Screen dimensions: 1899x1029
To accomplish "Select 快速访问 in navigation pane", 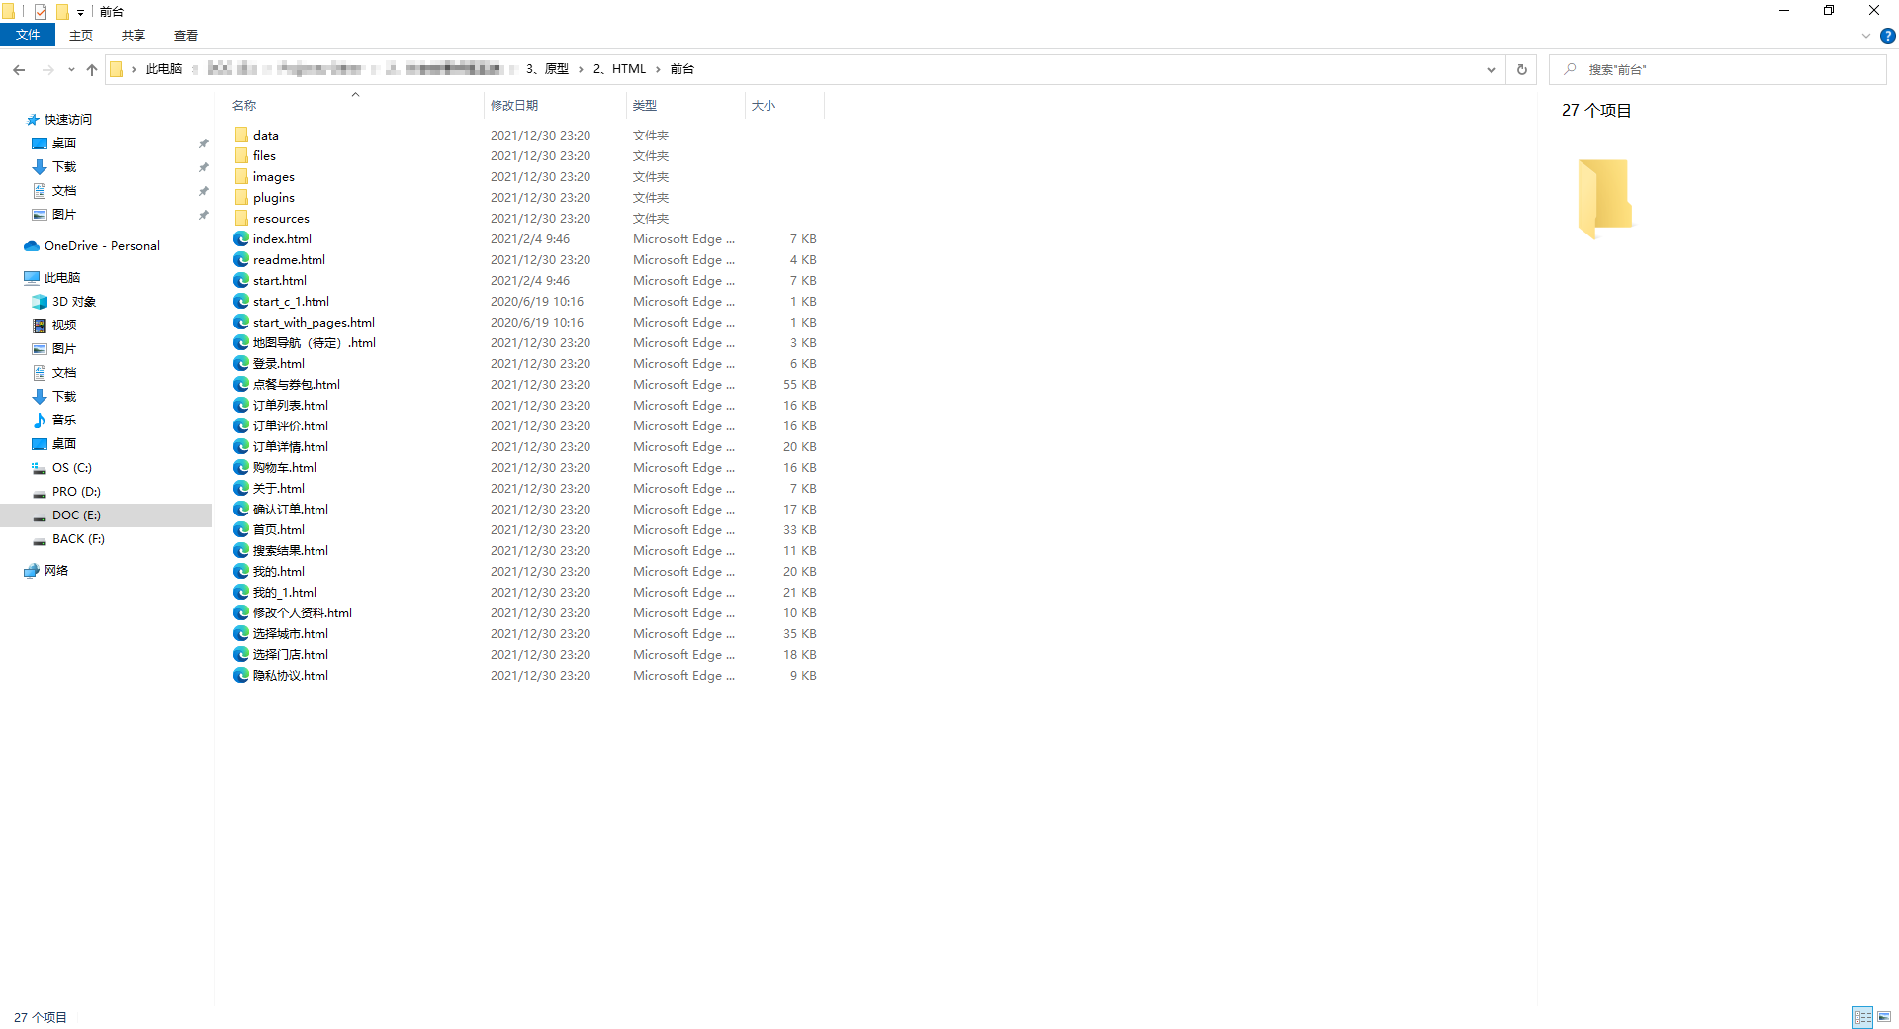I will pos(67,119).
